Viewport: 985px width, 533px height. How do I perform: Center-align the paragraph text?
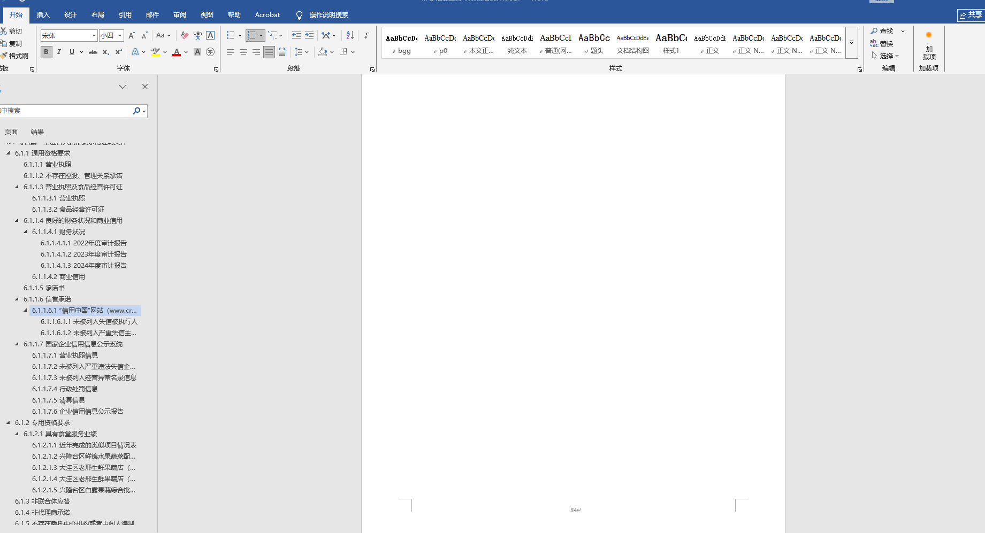point(243,52)
